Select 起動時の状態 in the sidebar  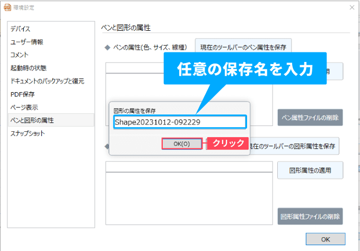28,68
